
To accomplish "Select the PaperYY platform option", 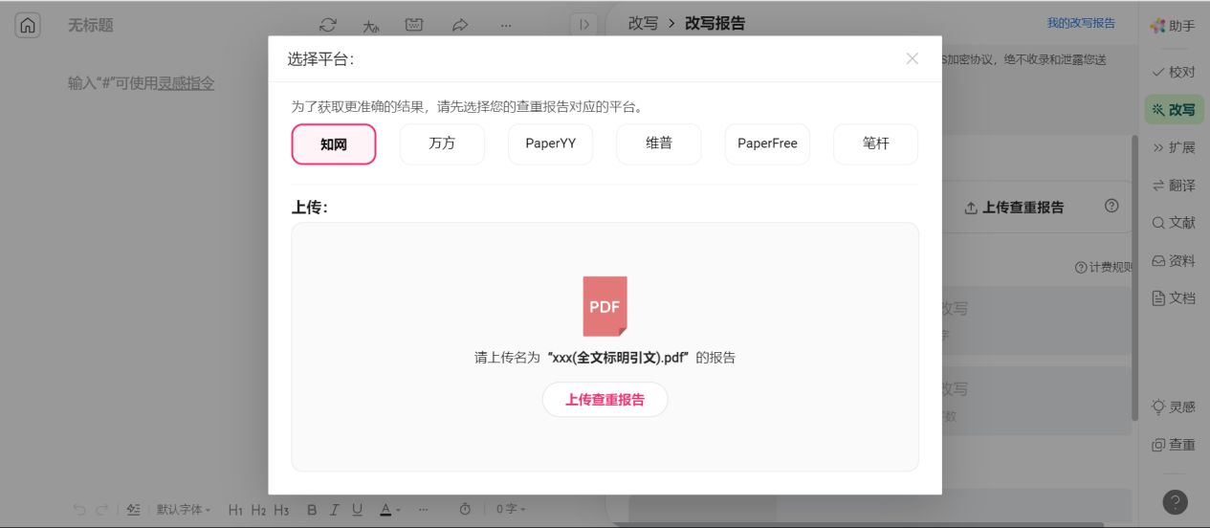I will (x=550, y=144).
